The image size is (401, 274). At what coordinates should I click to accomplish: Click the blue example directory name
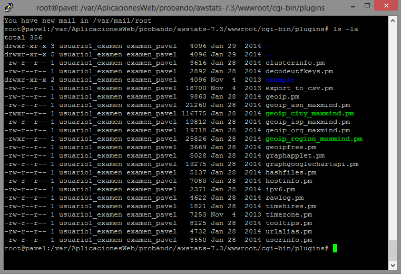click(x=280, y=80)
